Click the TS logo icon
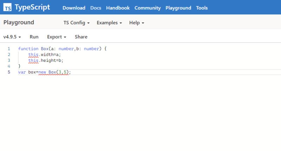This screenshot has height=151, width=281. pos(7,7)
